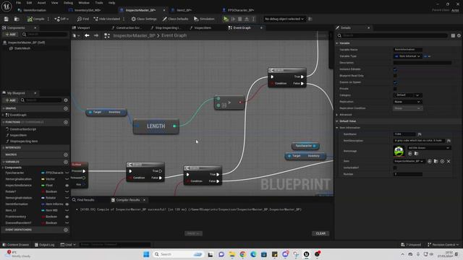Click the frame skip icon beside Play
463x260 pixels.
pyautogui.click(x=233, y=19)
